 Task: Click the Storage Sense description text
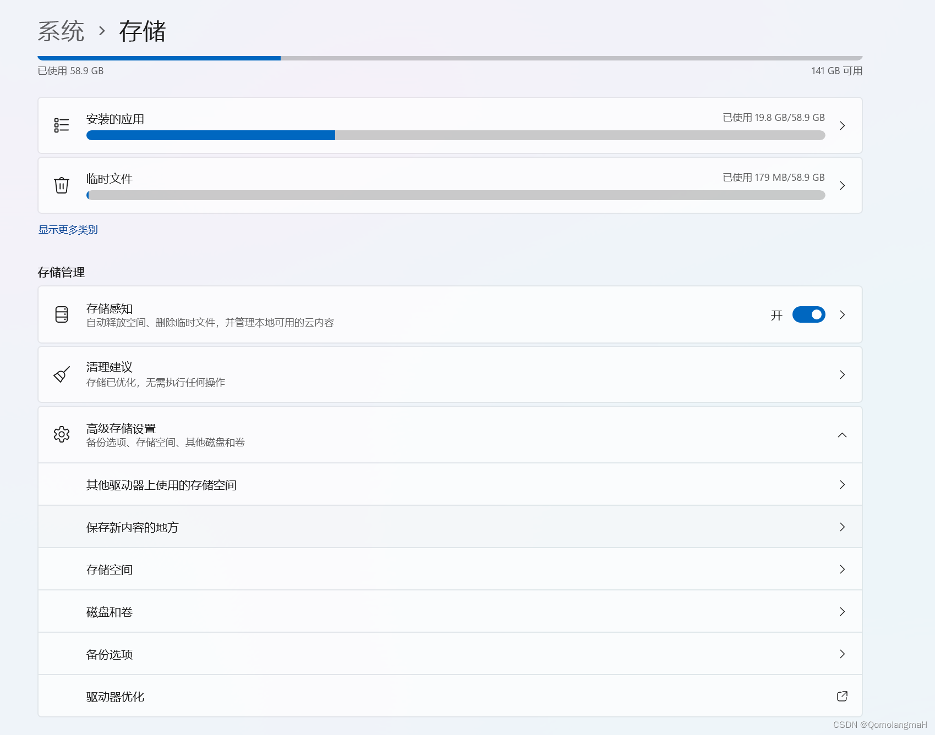[x=210, y=322]
